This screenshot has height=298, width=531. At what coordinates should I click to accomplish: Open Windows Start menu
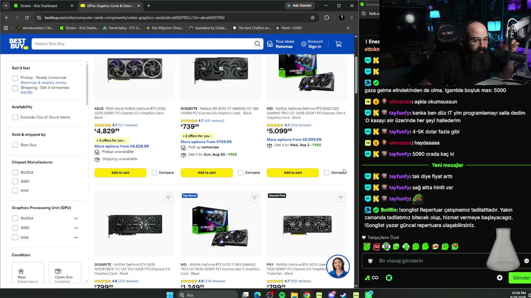point(170,295)
